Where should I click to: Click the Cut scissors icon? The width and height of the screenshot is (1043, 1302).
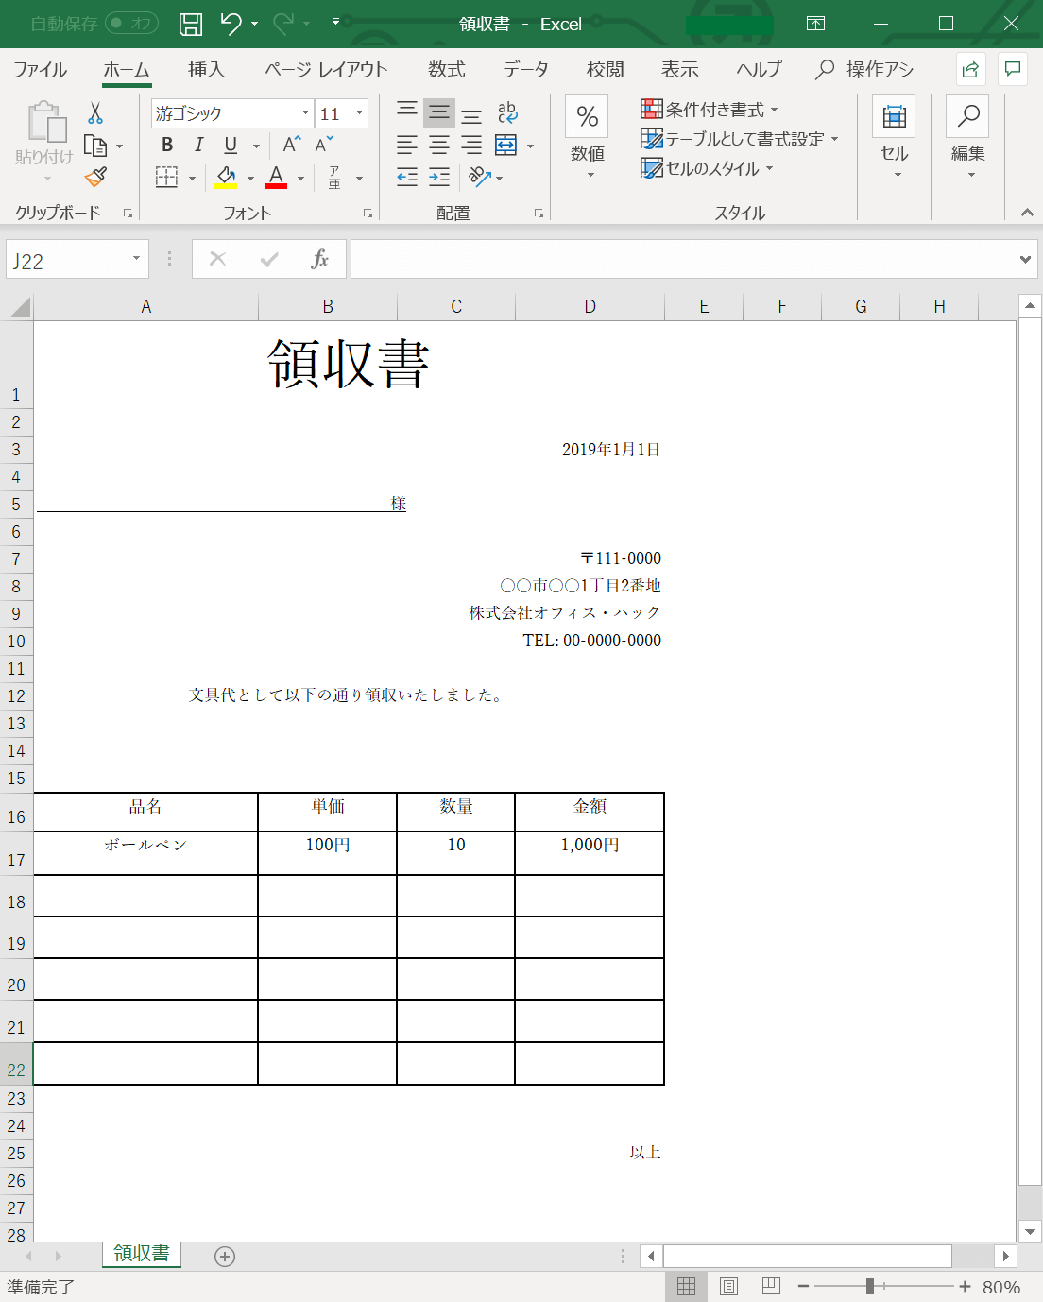[94, 114]
